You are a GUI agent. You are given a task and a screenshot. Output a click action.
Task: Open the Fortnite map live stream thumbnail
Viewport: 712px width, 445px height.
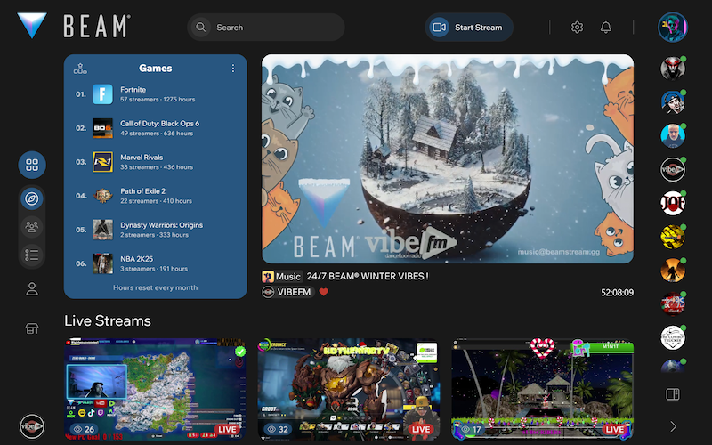[155, 389]
